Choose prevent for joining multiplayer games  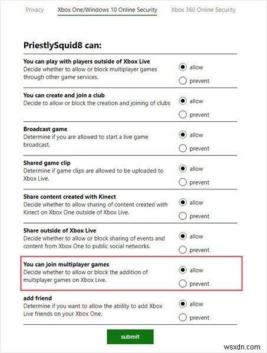183,284
